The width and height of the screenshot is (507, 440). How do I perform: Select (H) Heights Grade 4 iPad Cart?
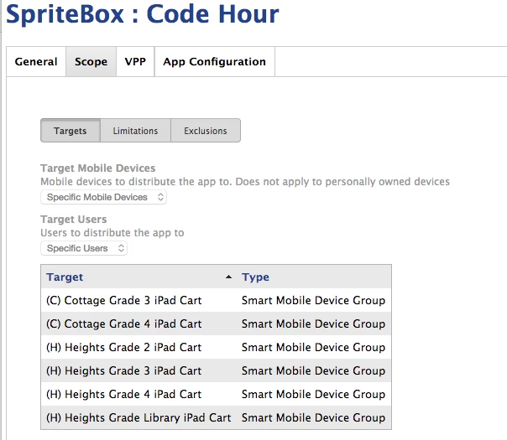coord(124,394)
